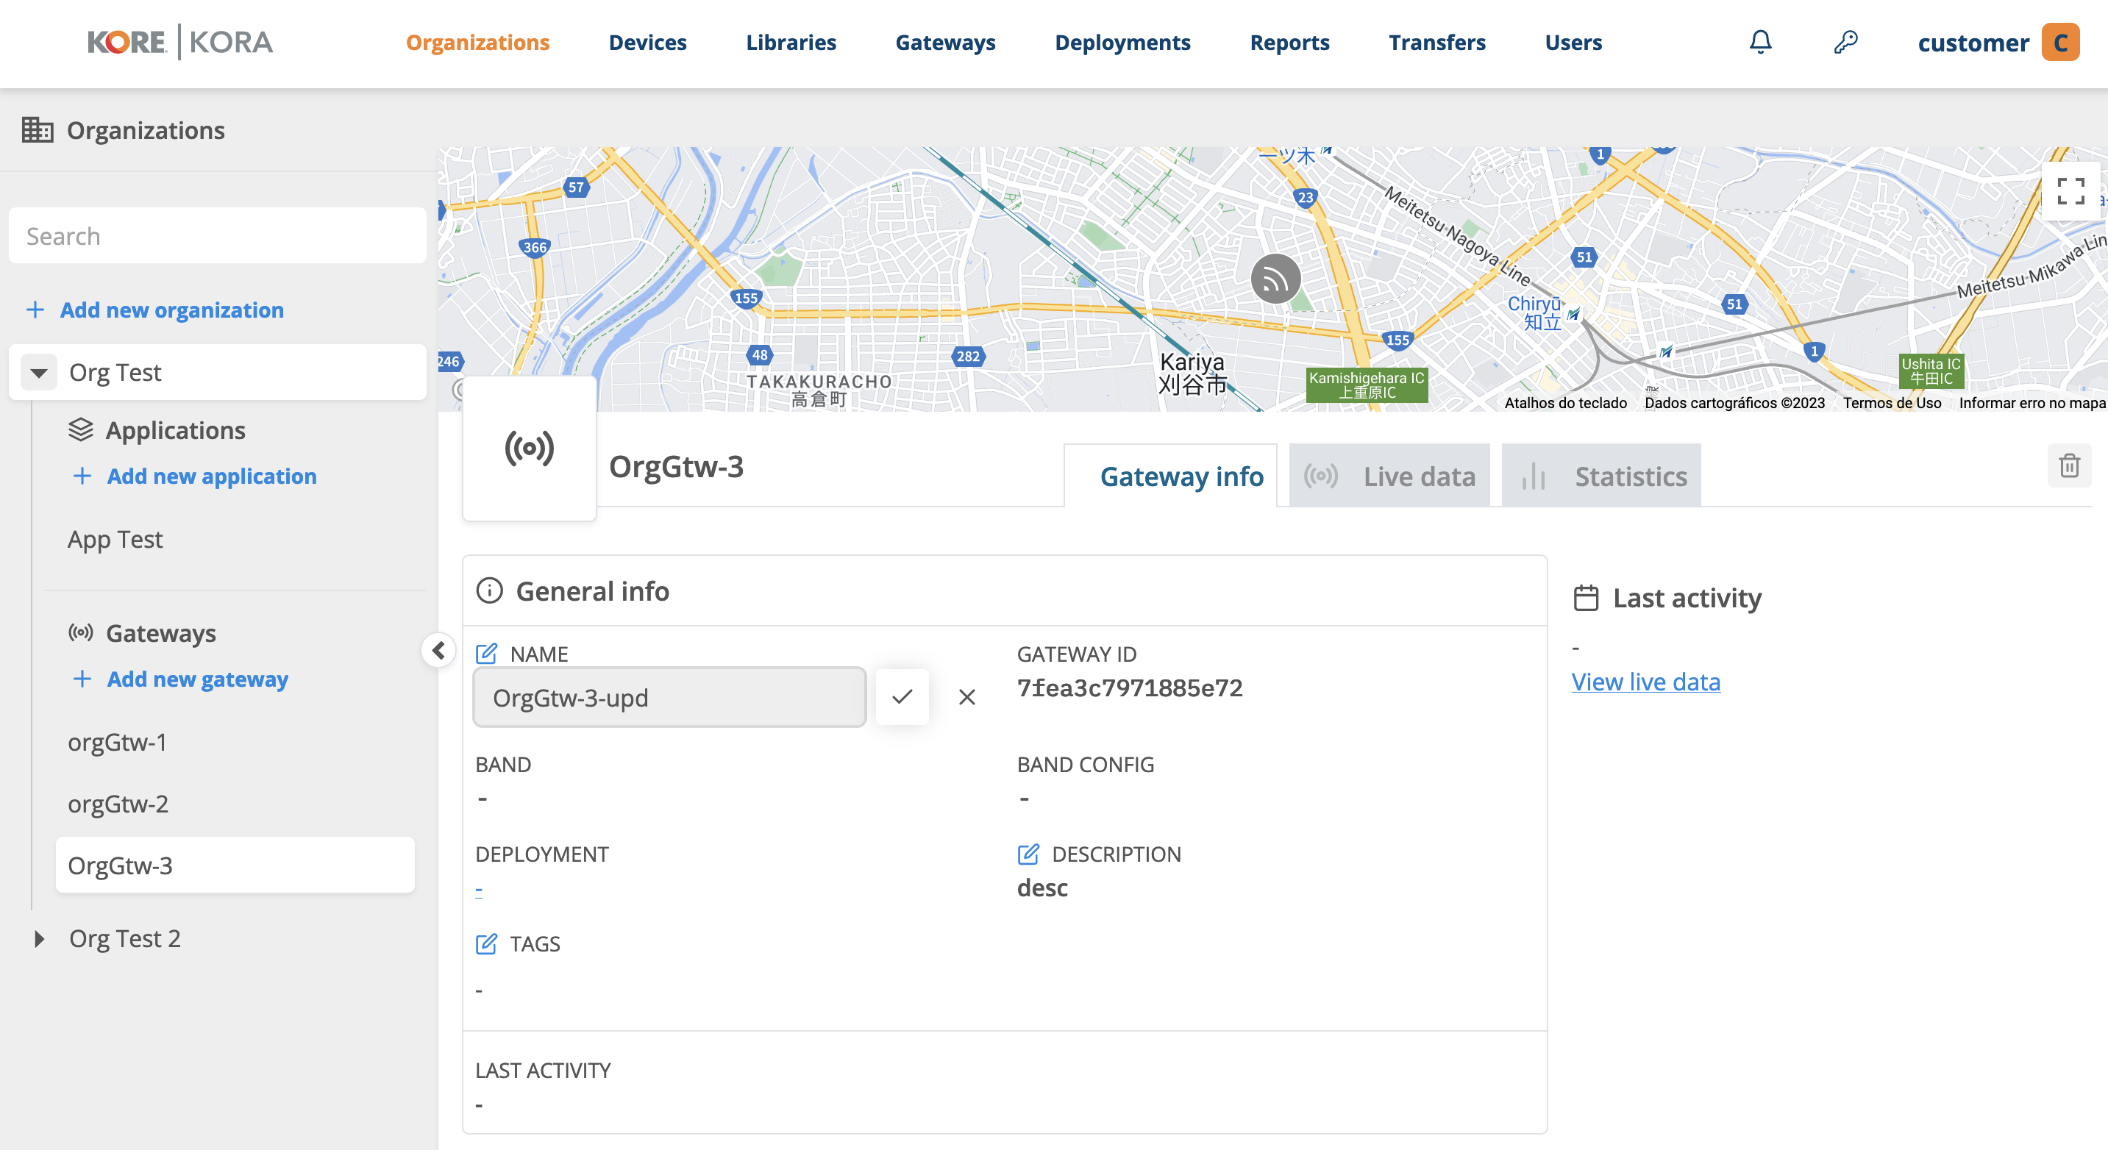The image size is (2108, 1150).
Task: Click Termos de Uso on map
Action: [1892, 402]
